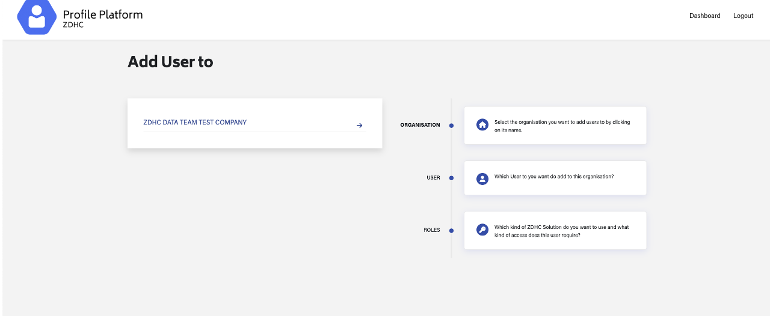Log out using the Logout link
This screenshot has width=770, height=316.
[x=743, y=16]
